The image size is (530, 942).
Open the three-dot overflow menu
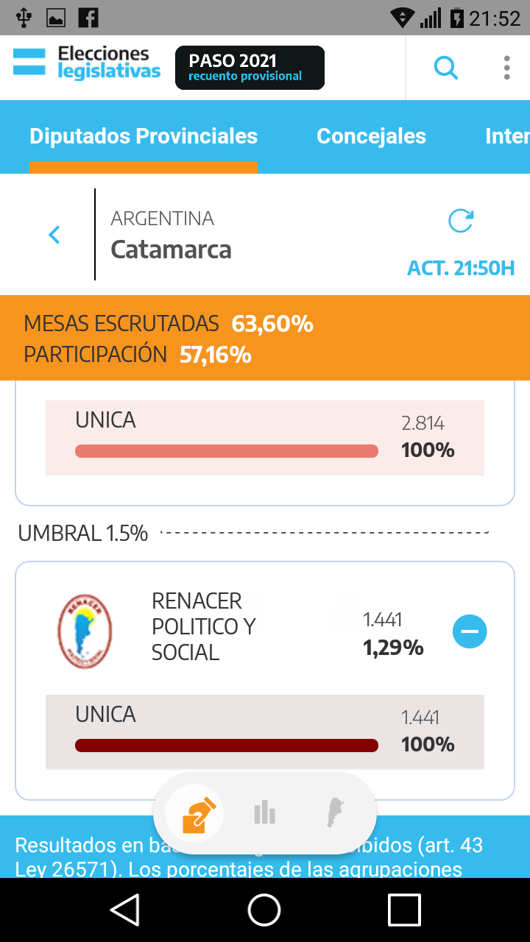(x=506, y=68)
